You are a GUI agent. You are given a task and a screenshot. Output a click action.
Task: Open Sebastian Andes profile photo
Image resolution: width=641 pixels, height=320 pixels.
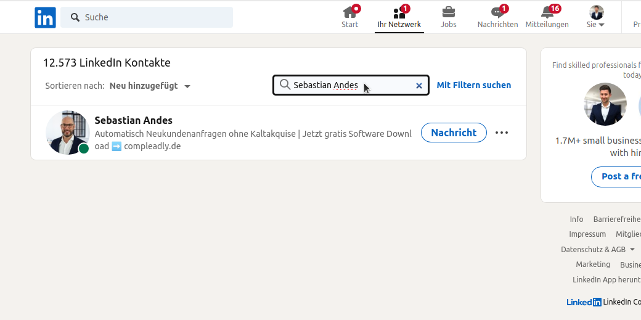tap(67, 132)
